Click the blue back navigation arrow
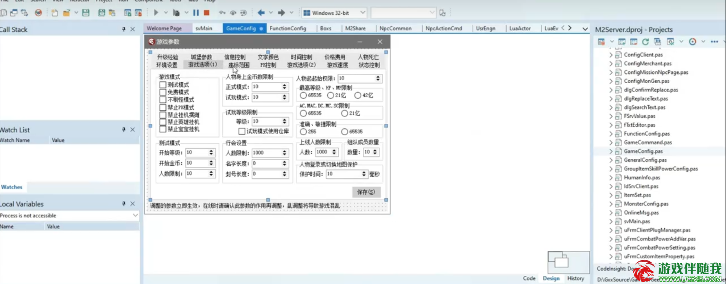 [x=261, y=13]
